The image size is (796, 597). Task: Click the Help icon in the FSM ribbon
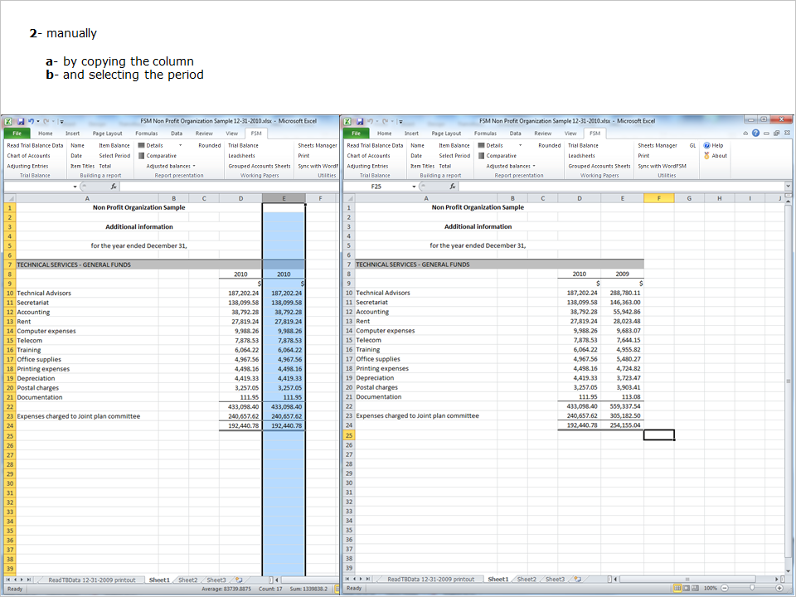click(706, 145)
